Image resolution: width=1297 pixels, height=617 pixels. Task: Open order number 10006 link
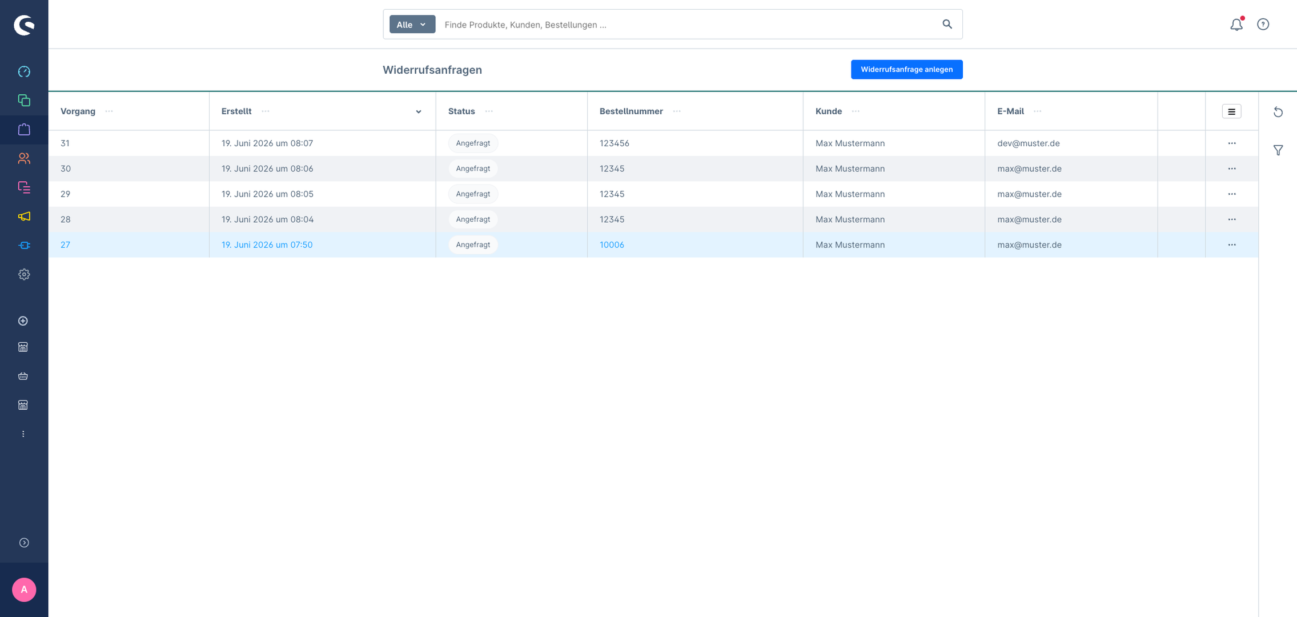(612, 245)
